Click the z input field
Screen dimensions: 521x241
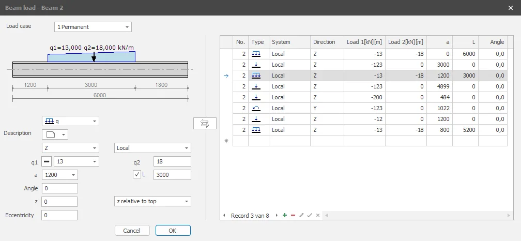click(59, 202)
